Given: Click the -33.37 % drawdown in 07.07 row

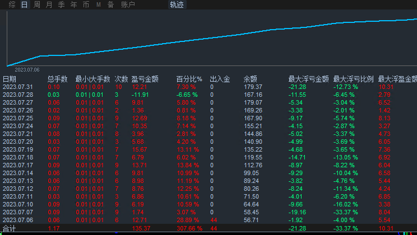Looking at the screenshot, I should click(346, 212).
